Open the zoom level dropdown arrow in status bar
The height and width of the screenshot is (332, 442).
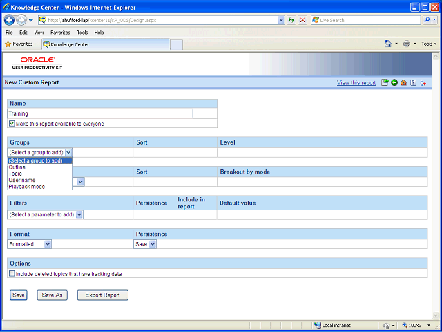tap(429, 325)
